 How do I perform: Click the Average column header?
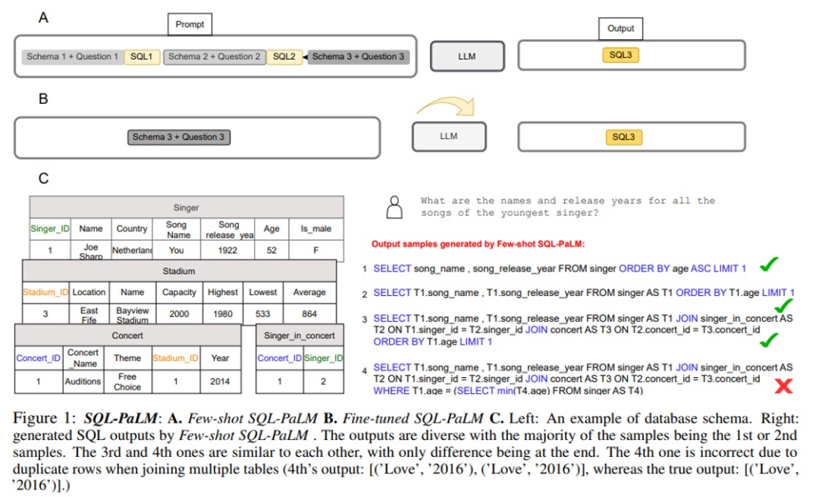(x=309, y=292)
